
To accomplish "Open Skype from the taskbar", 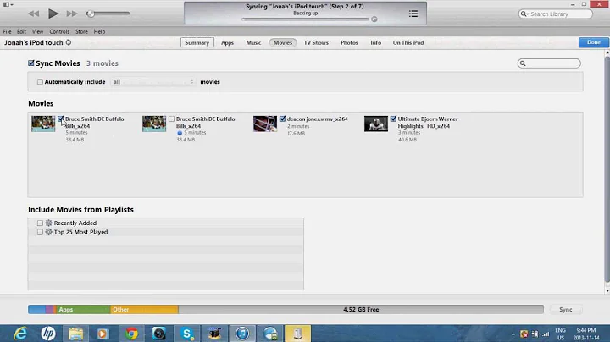I will 187,334.
